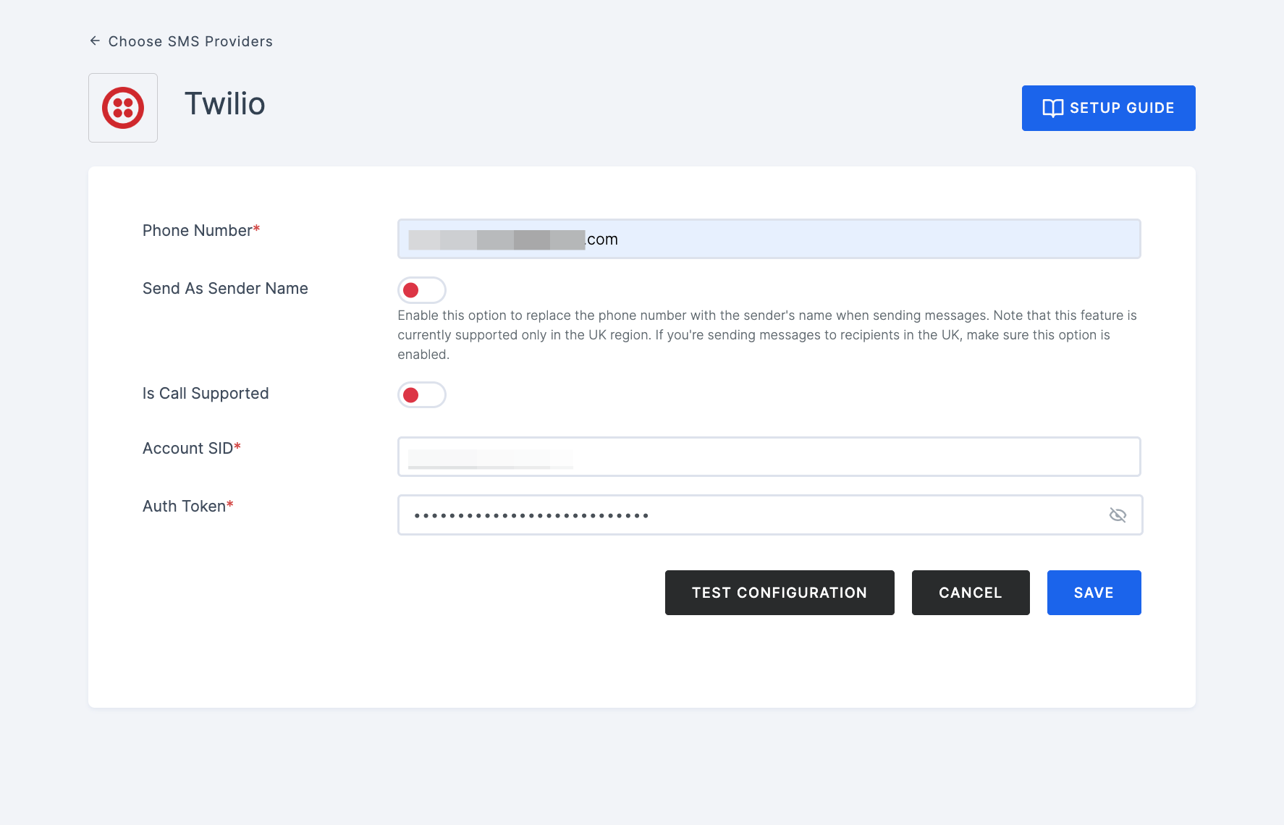
Task: Click the Send As Sender Name label
Action: tap(225, 288)
